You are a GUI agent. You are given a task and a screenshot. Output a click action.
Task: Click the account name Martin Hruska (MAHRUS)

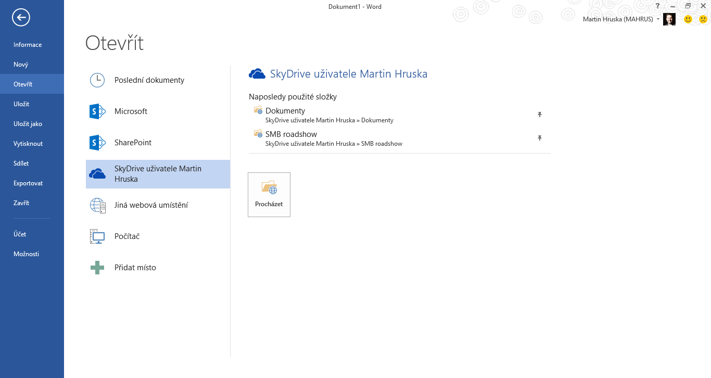coord(618,19)
